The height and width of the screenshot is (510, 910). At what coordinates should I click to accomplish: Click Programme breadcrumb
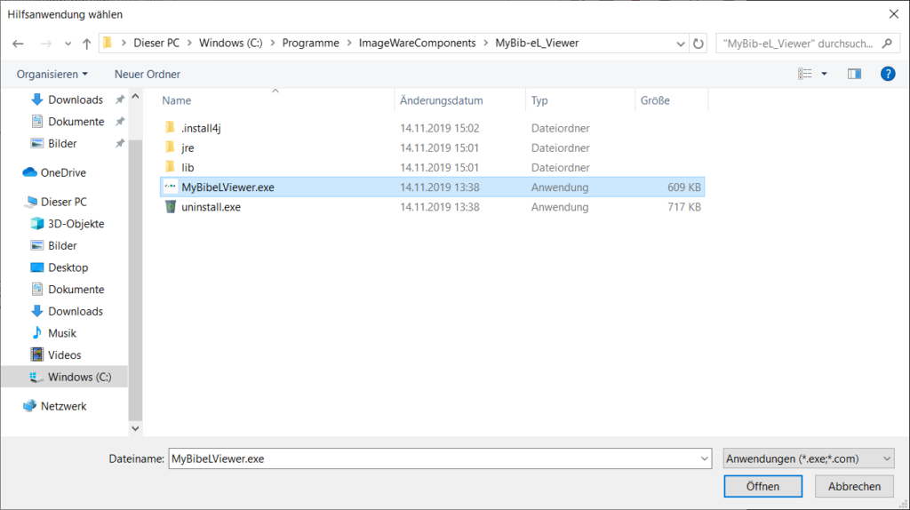pos(310,44)
